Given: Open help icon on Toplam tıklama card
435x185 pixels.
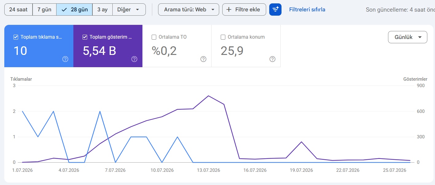Looking at the screenshot, I should (65, 59).
